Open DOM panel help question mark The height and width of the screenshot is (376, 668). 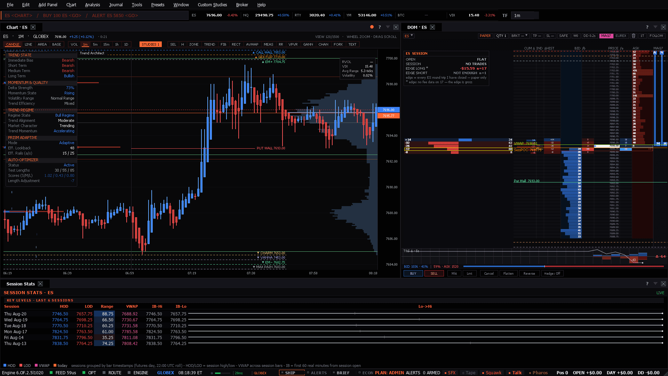coord(647,27)
